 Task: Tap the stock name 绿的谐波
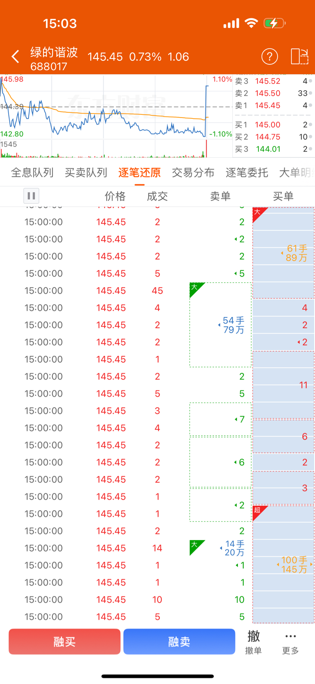point(54,52)
